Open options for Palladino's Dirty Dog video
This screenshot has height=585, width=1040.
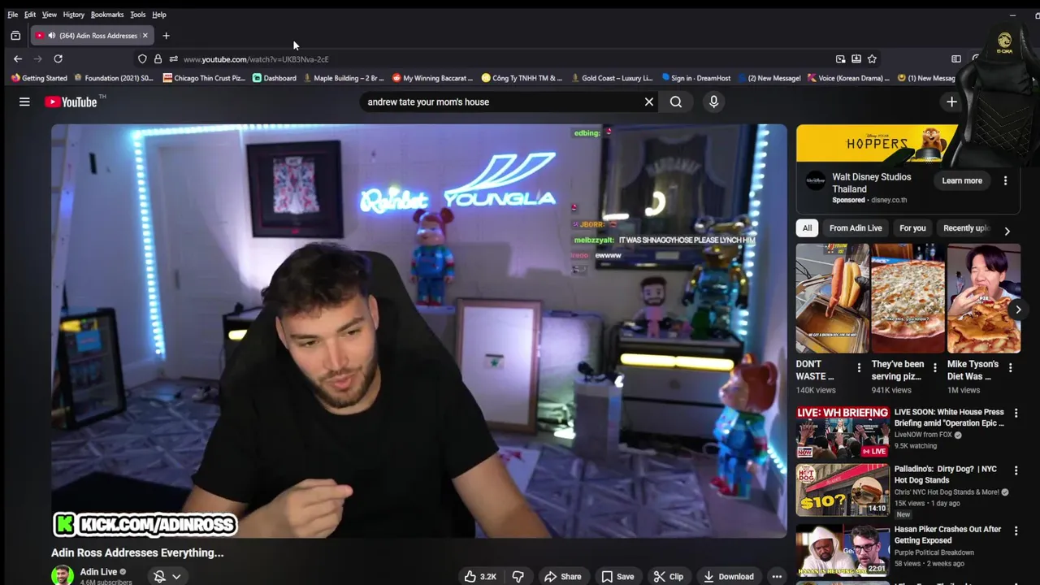click(1016, 470)
